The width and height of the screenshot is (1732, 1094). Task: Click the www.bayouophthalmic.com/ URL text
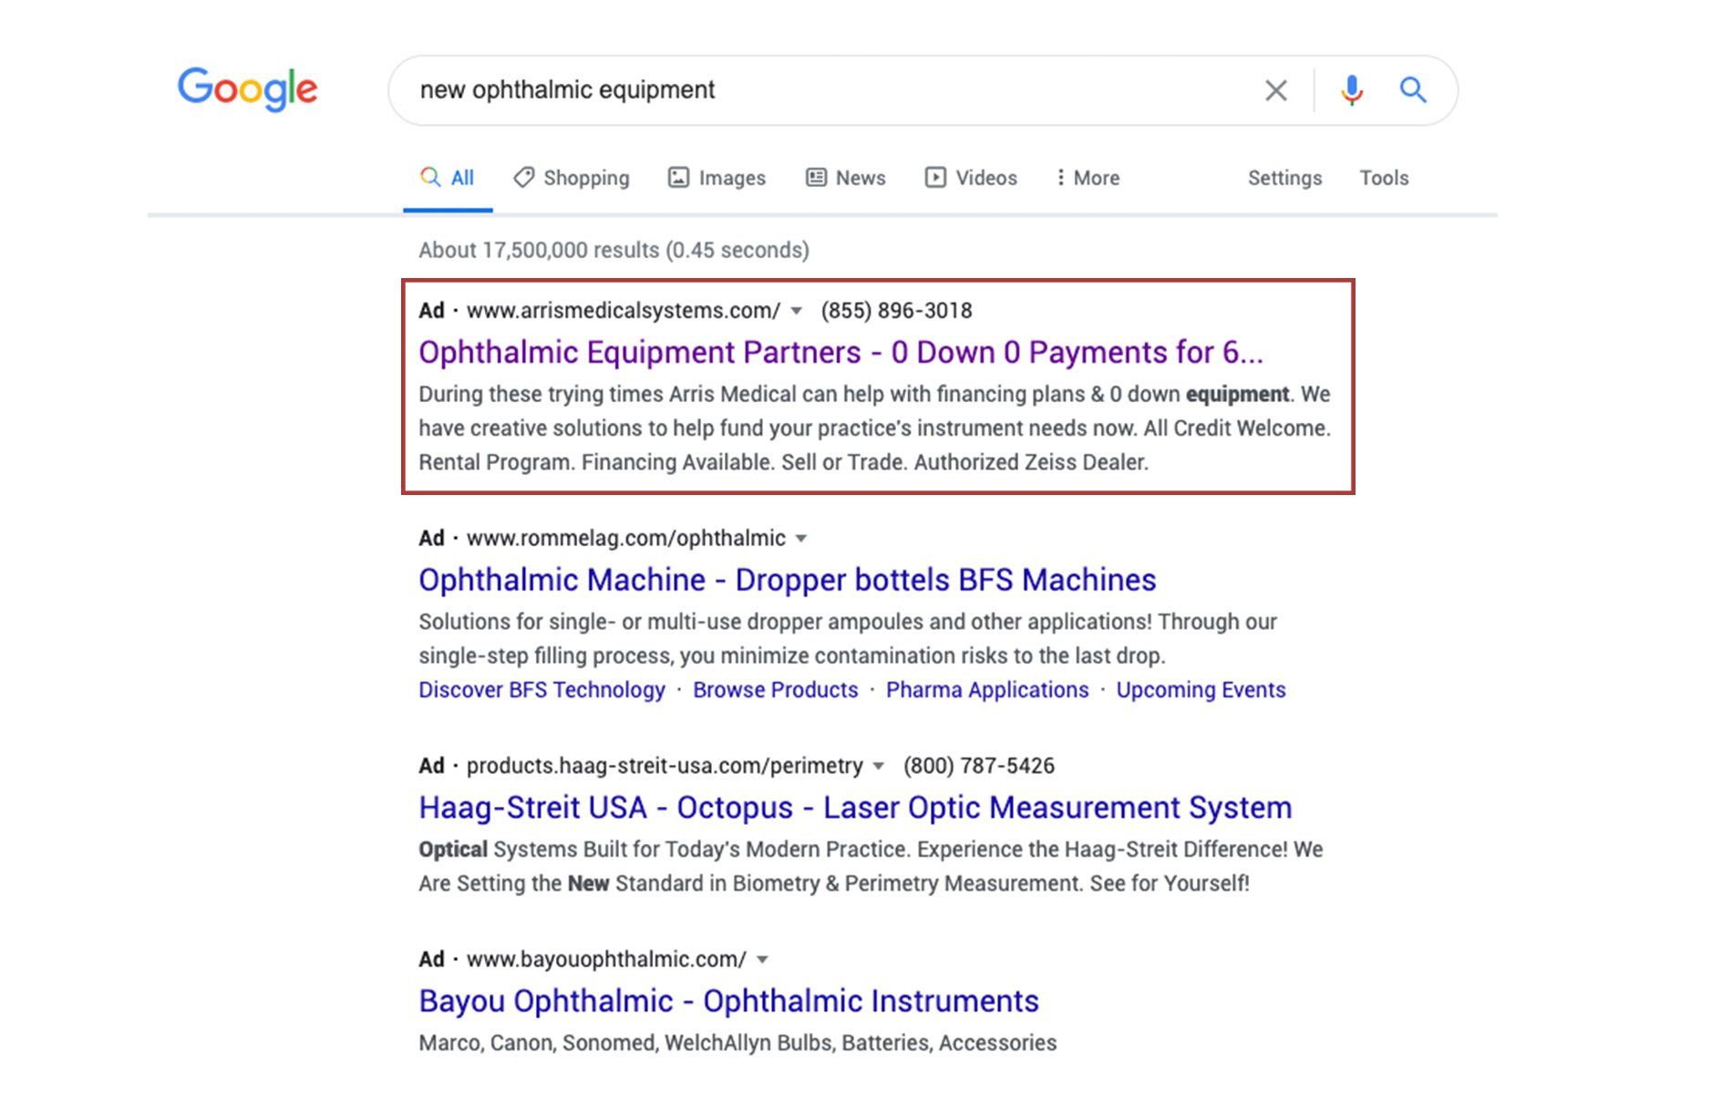tap(606, 960)
